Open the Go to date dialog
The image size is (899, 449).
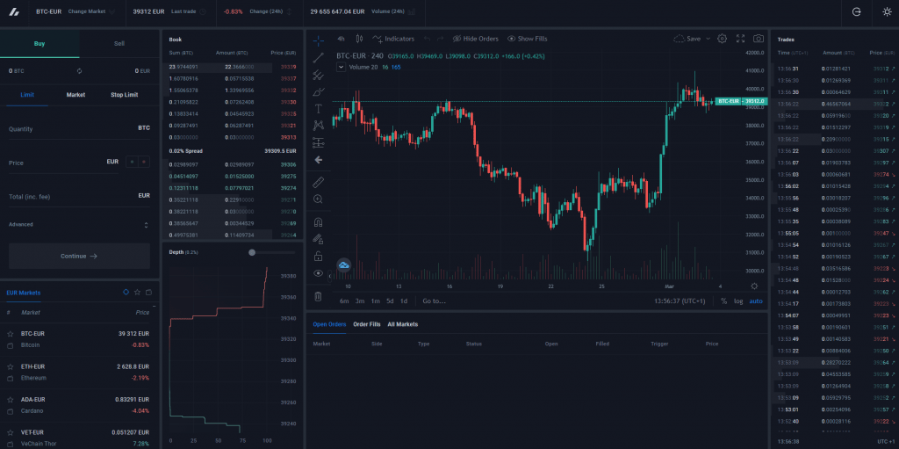pyautogui.click(x=434, y=301)
